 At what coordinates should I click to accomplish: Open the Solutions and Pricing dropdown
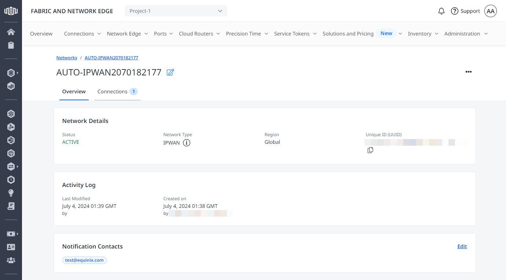point(362,34)
